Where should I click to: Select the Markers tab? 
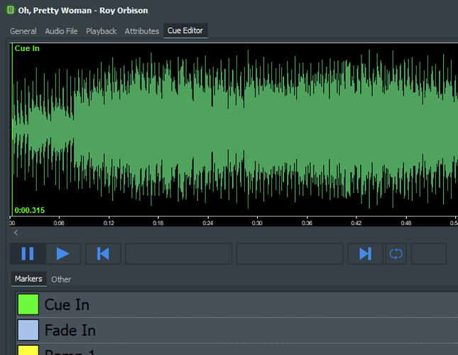click(x=28, y=279)
